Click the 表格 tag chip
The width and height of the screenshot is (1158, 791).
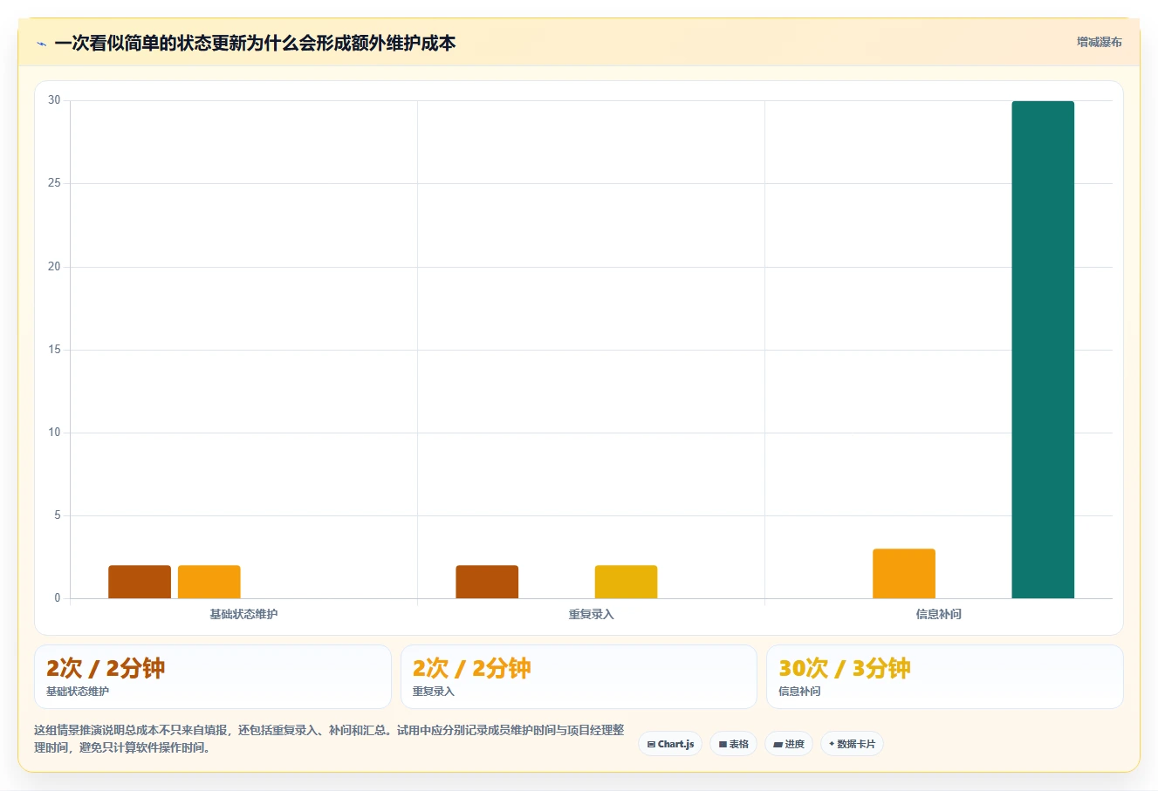click(733, 744)
